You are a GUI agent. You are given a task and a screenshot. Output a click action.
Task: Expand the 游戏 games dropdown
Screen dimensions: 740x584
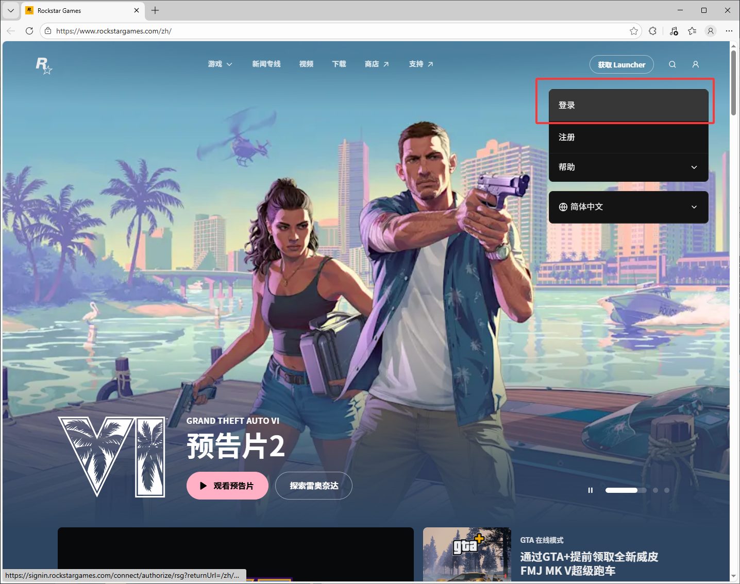tap(220, 64)
